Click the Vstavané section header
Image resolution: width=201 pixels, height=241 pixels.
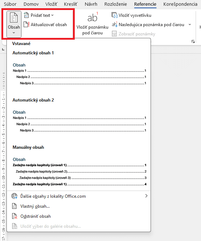click(x=21, y=44)
